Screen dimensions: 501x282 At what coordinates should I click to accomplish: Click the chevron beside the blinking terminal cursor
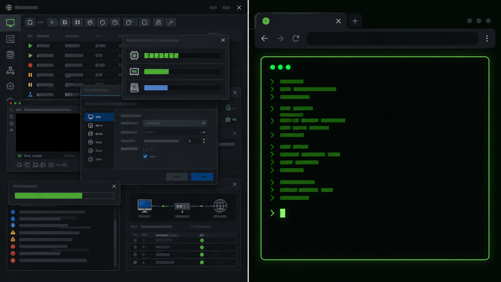272,213
